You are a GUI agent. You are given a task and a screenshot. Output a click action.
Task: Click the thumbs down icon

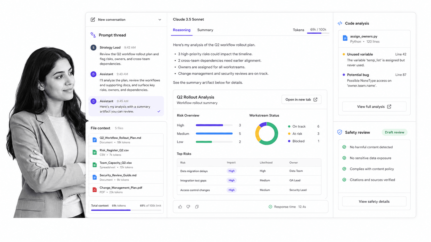(x=188, y=207)
